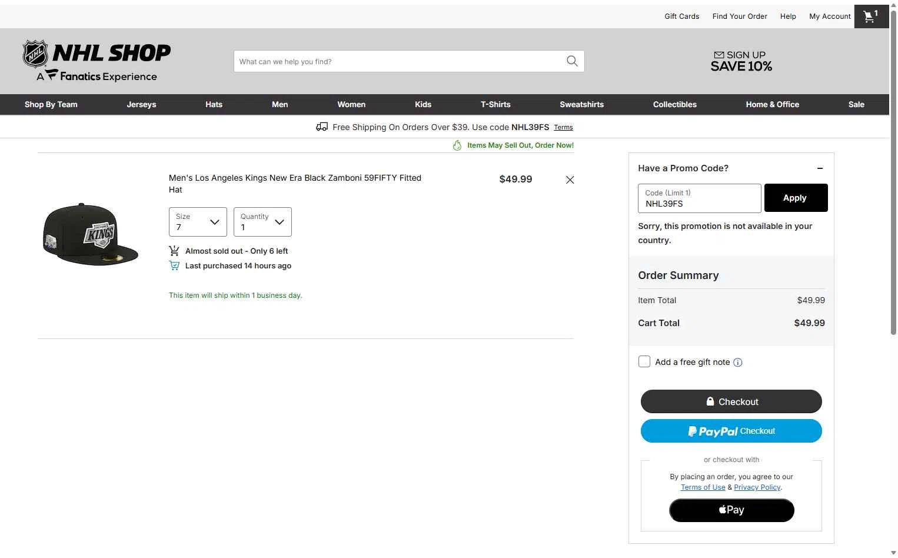This screenshot has height=558, width=898.
Task: Open the Gift Cards link
Action: point(682,16)
